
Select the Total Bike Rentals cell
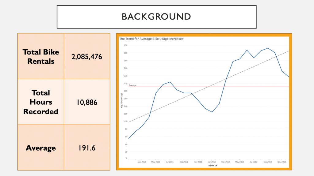[41, 56]
